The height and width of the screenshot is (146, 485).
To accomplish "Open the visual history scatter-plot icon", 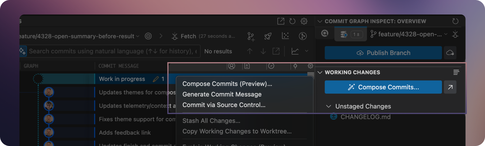I will [285, 36].
